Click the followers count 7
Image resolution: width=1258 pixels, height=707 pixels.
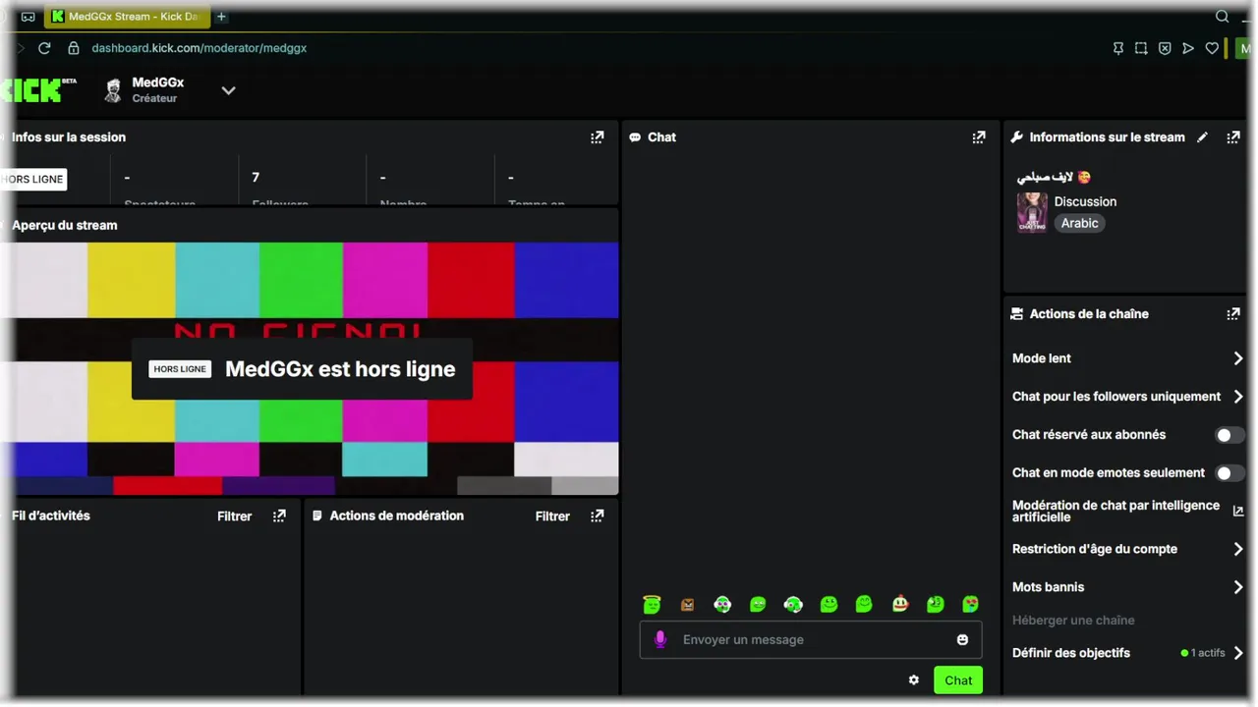pos(256,178)
